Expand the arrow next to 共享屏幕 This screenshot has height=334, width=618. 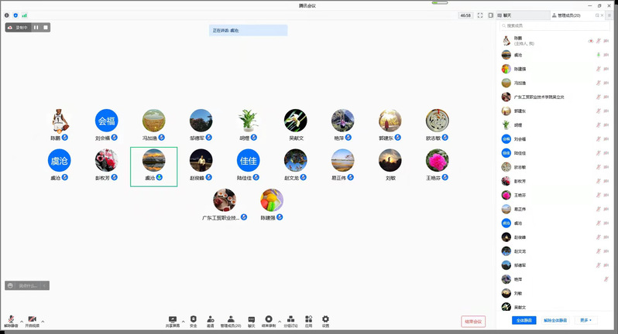point(183,320)
